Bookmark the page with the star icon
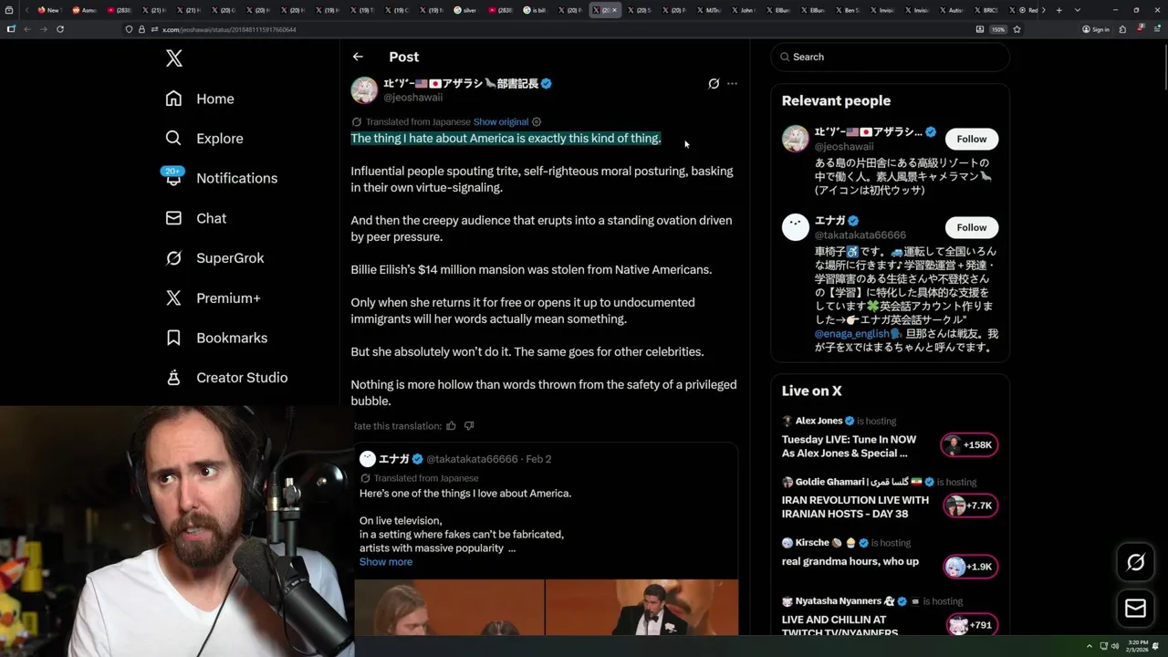This screenshot has height=657, width=1168. pyautogui.click(x=1017, y=29)
